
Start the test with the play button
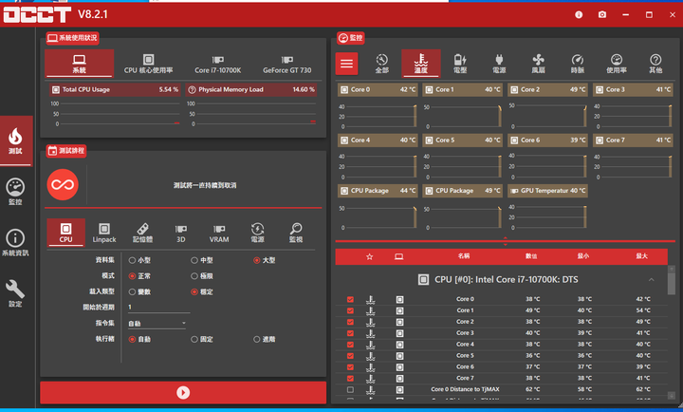click(x=183, y=393)
